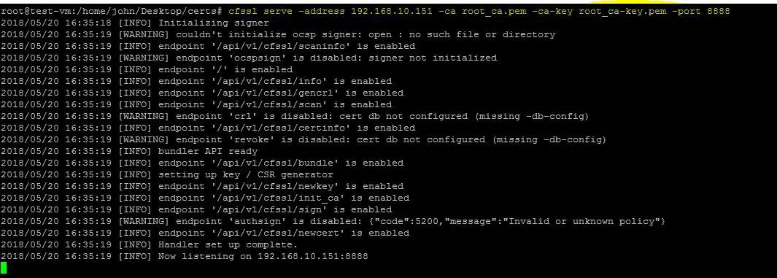Screen dimensions: 777x278
Task: Click the 'crl' is disabled warning line
Action: pos(294,117)
